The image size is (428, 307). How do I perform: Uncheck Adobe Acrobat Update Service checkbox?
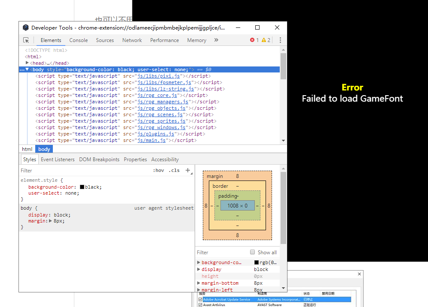coord(200,299)
